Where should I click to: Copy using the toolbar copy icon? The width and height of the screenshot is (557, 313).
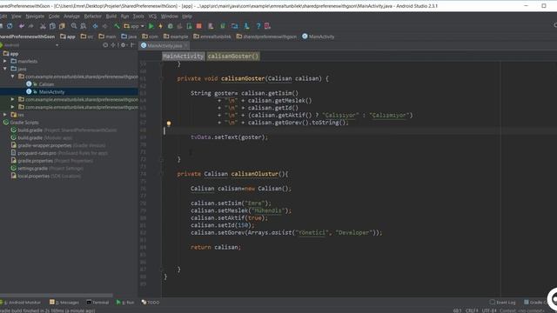52,26
